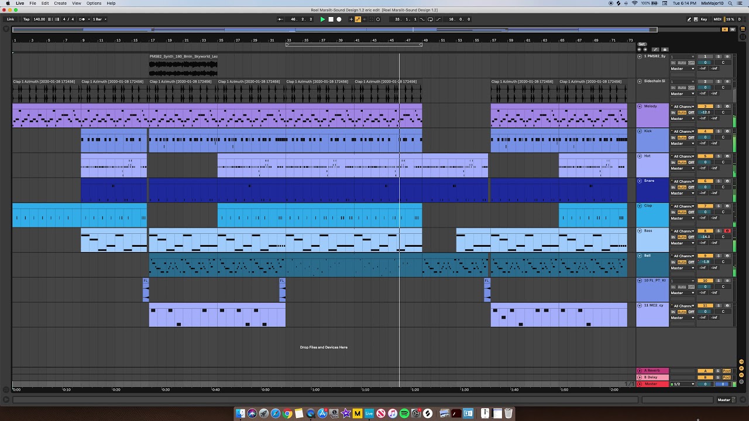Mute Melody via track activator 3
The image size is (749, 421).
(x=705, y=106)
